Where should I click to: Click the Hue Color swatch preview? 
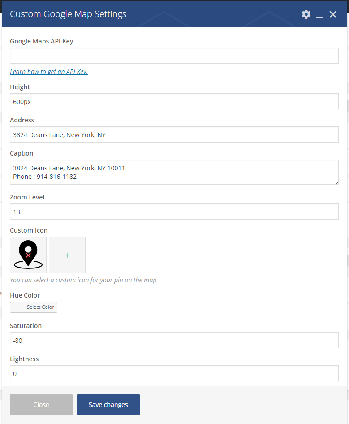point(17,307)
